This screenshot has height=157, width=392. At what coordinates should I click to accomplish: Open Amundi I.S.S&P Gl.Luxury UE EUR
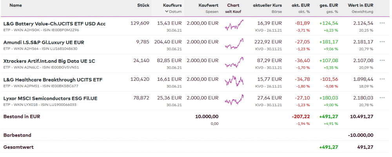(x=44, y=42)
